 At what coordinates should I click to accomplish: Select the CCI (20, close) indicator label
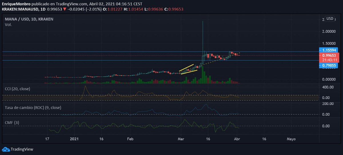pyautogui.click(x=17, y=89)
